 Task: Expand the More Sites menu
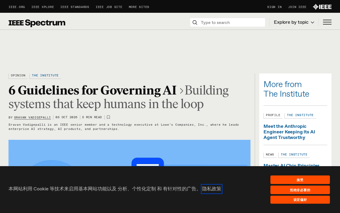click(x=139, y=7)
